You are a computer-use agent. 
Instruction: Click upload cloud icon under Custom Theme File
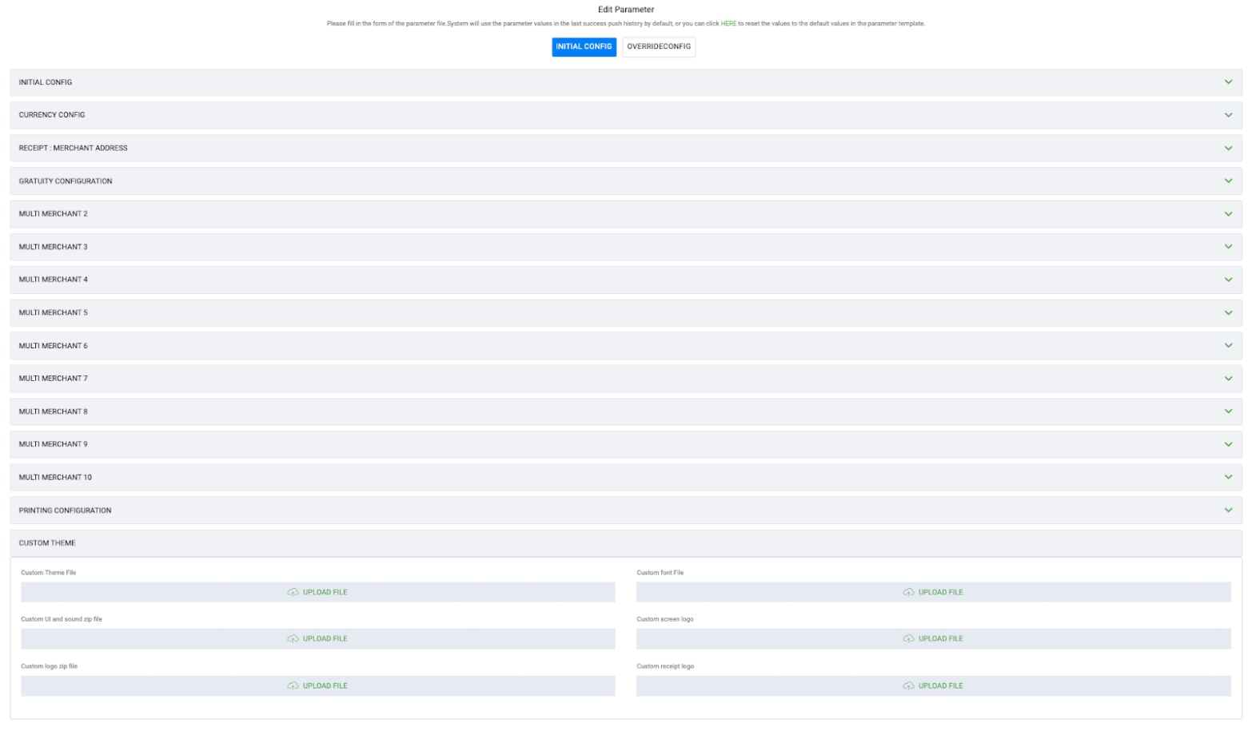click(x=293, y=592)
